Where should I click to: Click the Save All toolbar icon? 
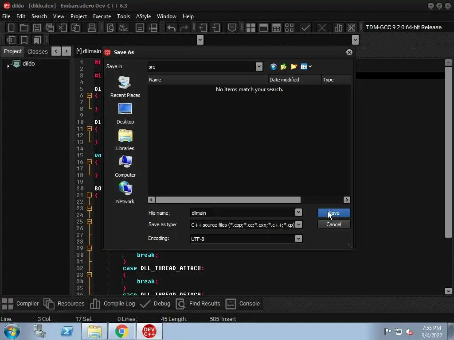(x=50, y=28)
